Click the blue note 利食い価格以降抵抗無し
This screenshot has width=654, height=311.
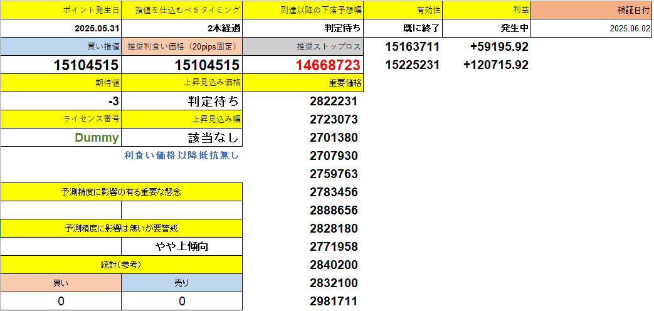(181, 155)
